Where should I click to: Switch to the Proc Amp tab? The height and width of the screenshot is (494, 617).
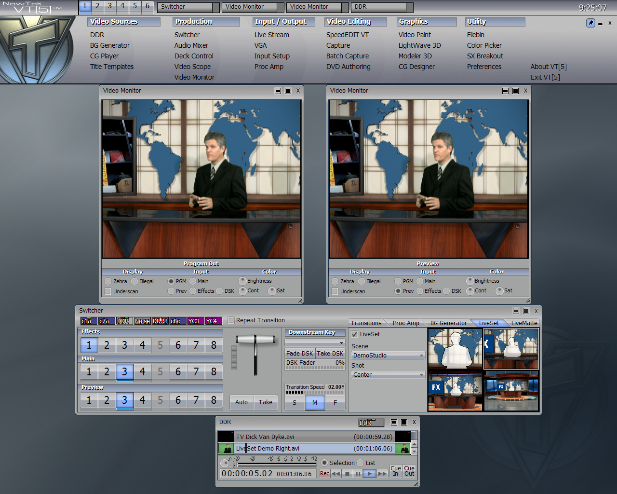pyautogui.click(x=406, y=323)
